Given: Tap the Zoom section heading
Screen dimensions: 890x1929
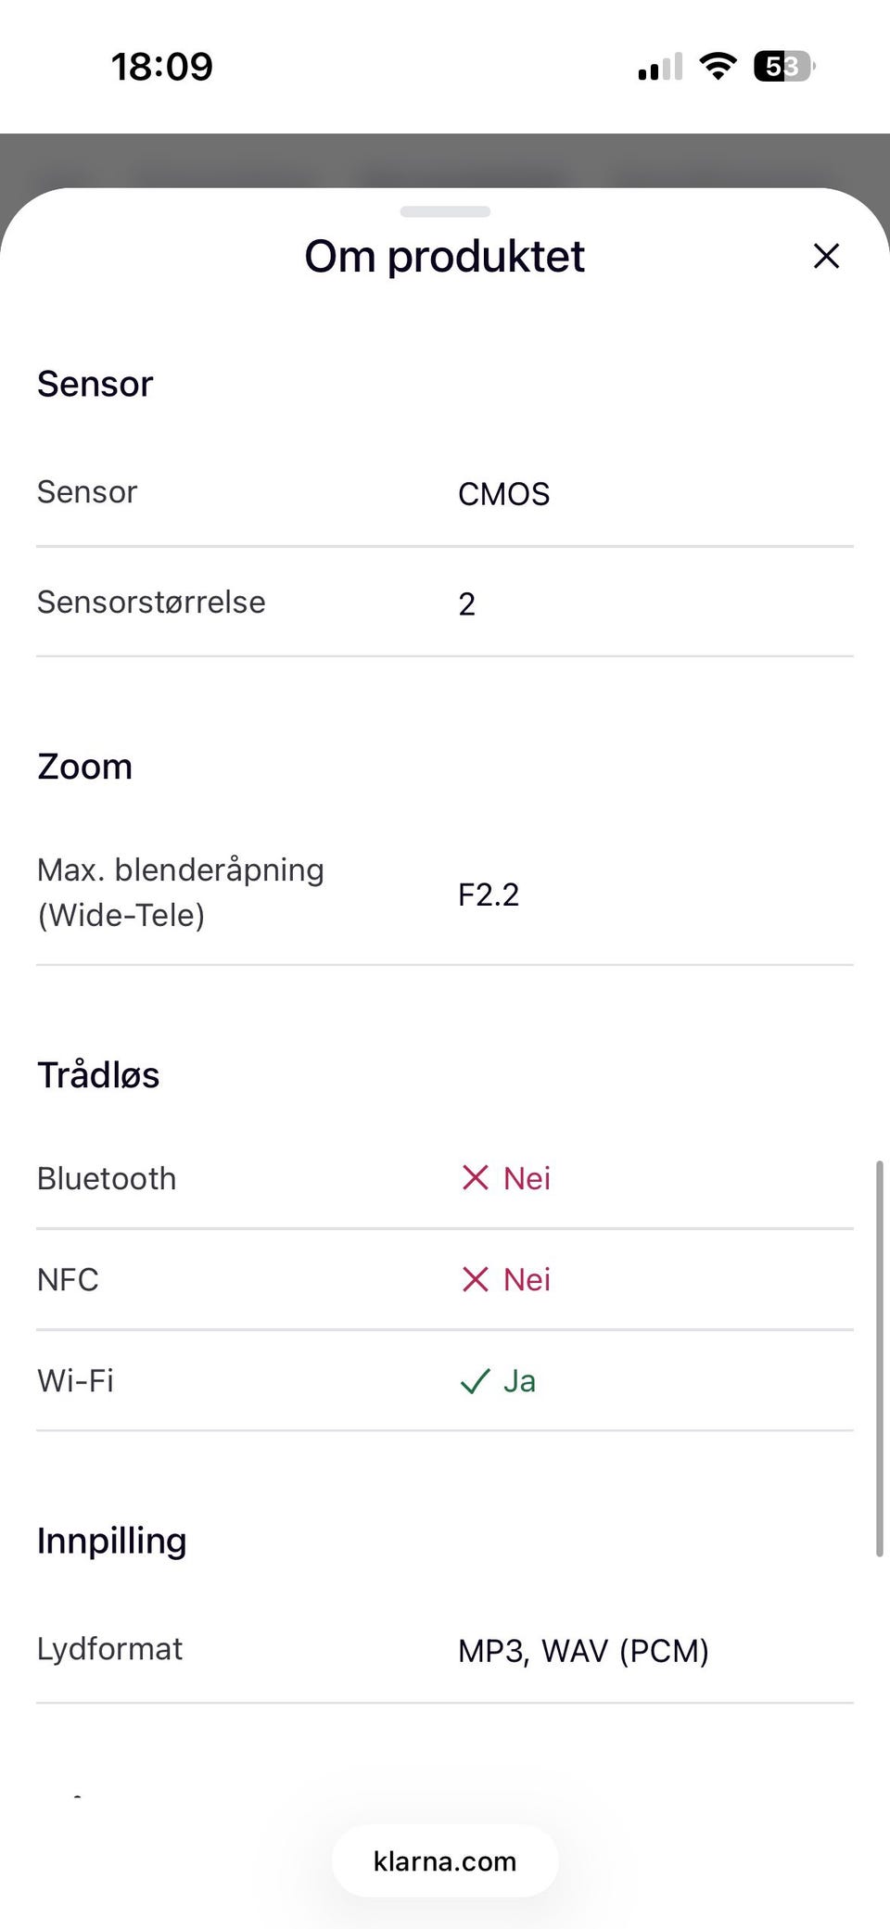Looking at the screenshot, I should 84,767.
